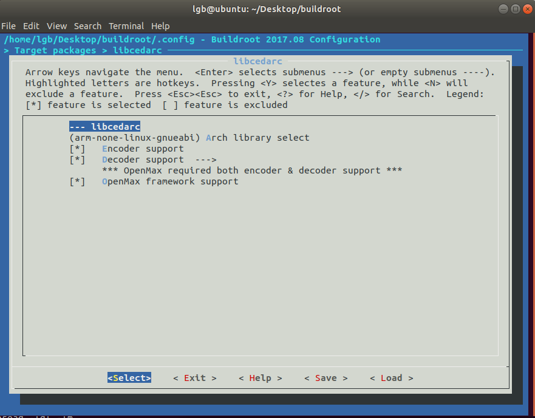
Task: Close the terminal window
Action: (x=528, y=9)
